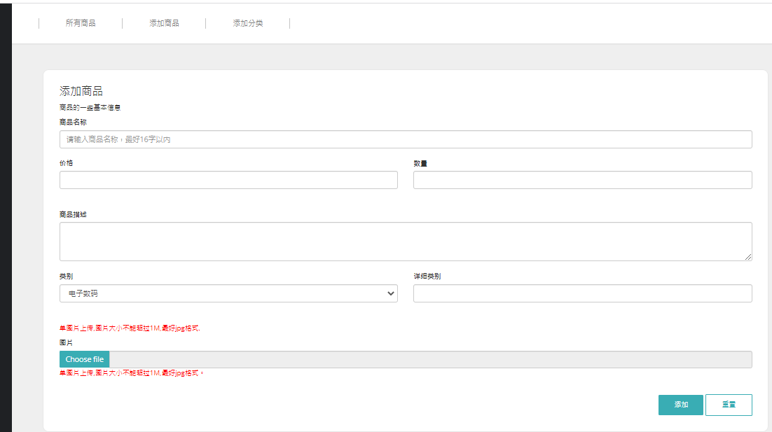The width and height of the screenshot is (772, 432).
Task: Click the 商品名称 field label
Action: tap(73, 122)
